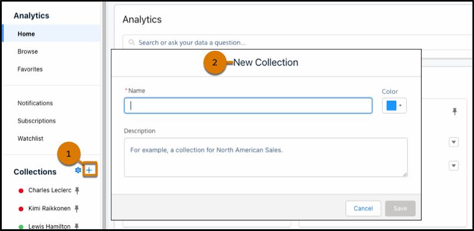474x231 pixels.
Task: Toggle pin next to Charles Leclerc
Action: [x=77, y=190]
